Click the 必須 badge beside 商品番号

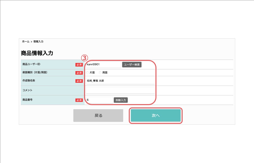79,100
